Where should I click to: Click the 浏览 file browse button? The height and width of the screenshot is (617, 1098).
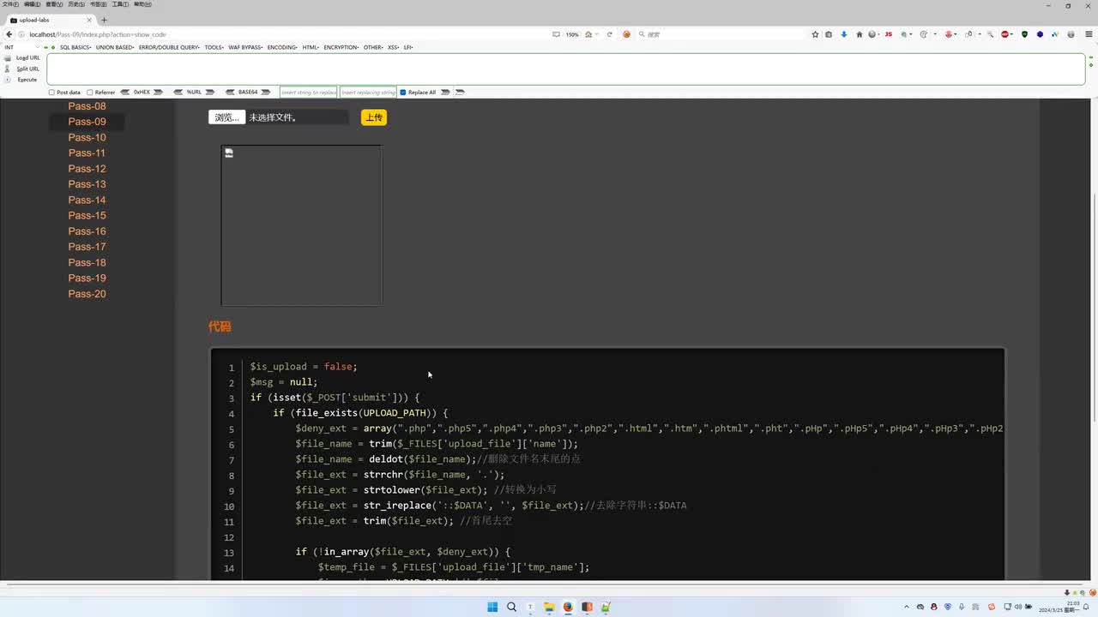click(226, 117)
